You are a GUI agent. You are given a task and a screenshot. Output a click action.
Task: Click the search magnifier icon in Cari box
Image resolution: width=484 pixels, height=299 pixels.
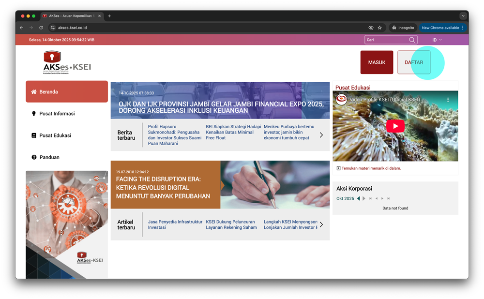[412, 40]
